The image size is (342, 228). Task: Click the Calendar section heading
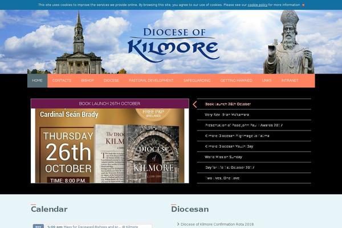click(49, 209)
